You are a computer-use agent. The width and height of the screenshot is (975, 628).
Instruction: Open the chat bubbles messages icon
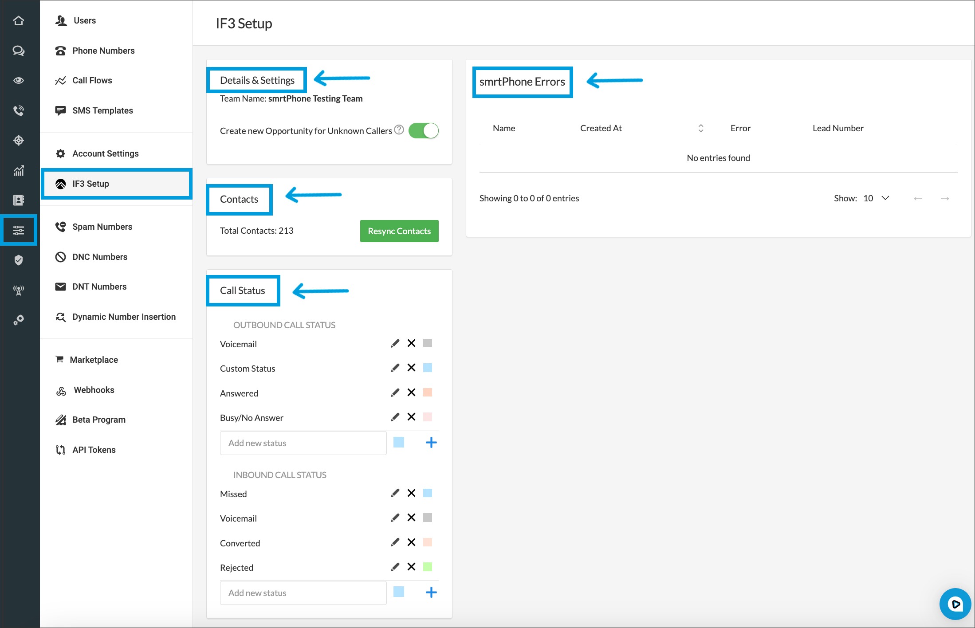click(x=19, y=51)
